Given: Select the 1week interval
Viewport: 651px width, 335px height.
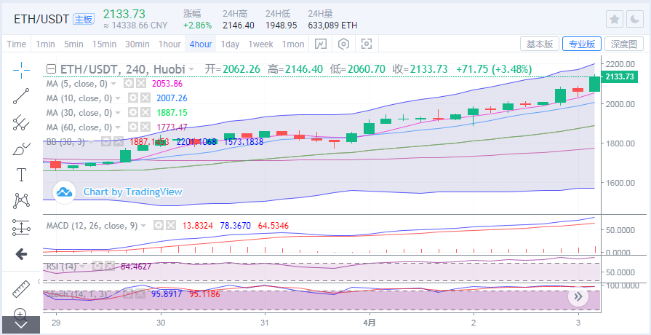Looking at the screenshot, I should [x=260, y=44].
